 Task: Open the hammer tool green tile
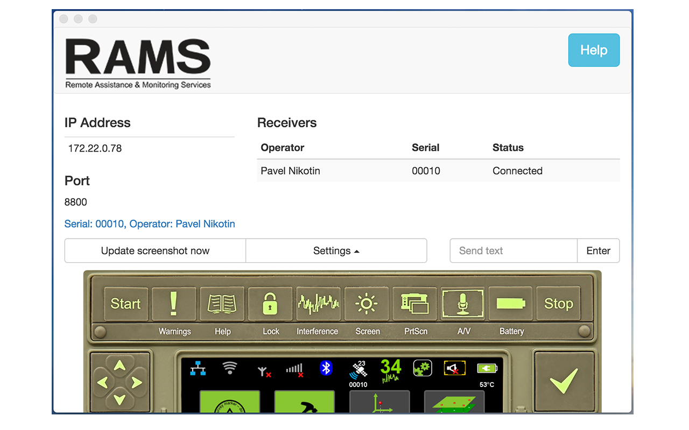coord(305,402)
